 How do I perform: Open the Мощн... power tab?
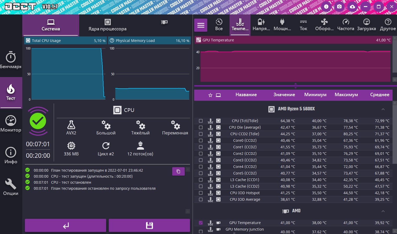tap(282, 25)
